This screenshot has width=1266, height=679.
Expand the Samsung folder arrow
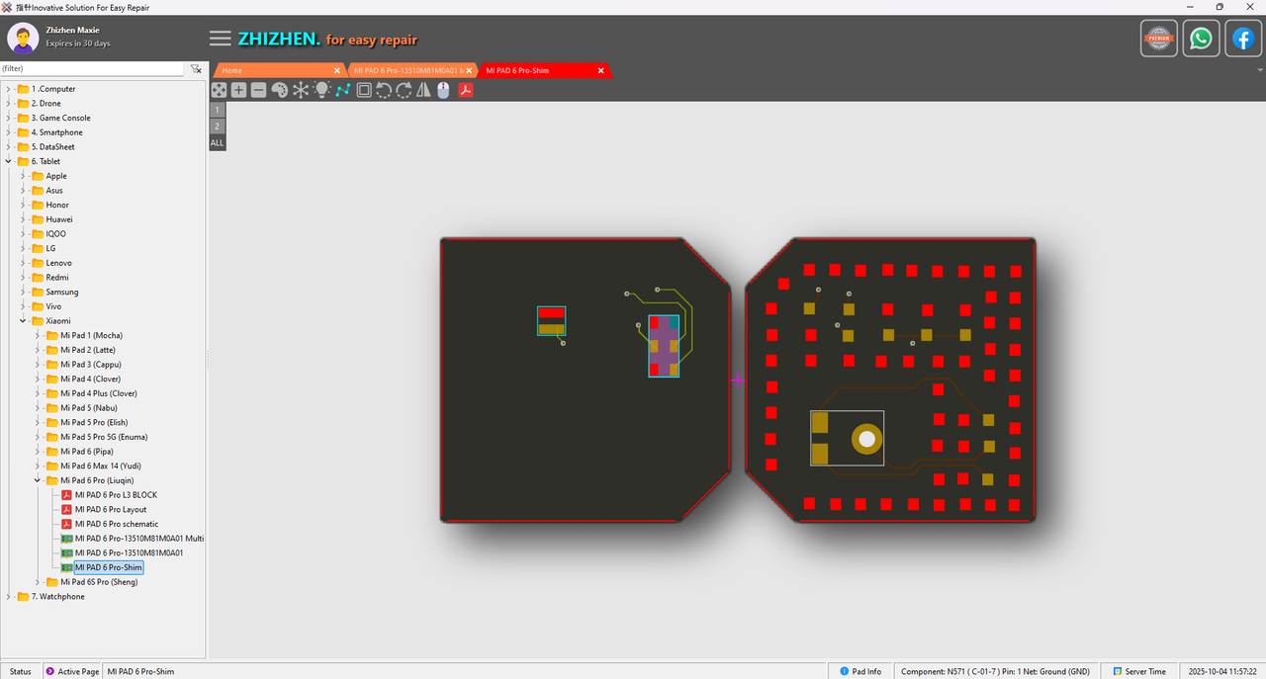pyautogui.click(x=24, y=292)
